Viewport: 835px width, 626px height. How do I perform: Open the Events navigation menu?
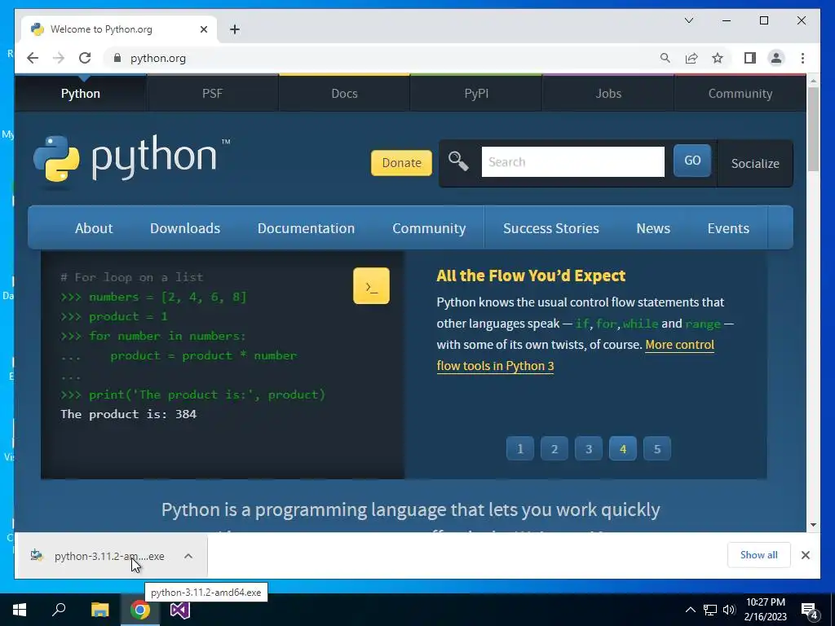pyautogui.click(x=728, y=228)
